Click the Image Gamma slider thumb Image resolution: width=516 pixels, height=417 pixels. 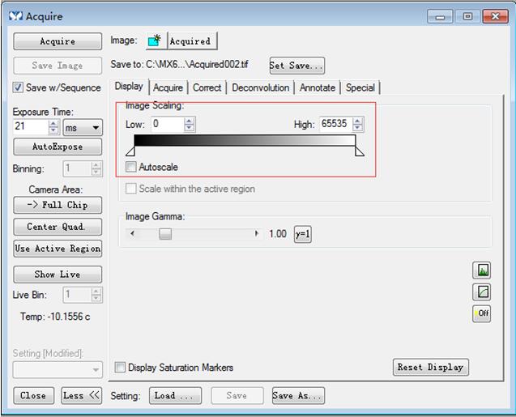point(165,234)
